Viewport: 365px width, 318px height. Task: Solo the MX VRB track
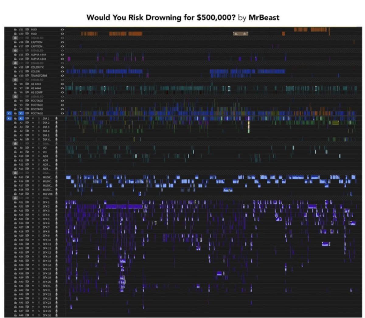39,194
